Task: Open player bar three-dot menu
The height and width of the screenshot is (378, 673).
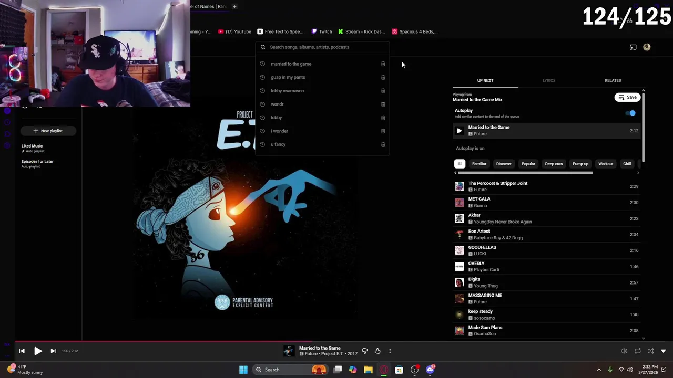Action: click(390, 351)
